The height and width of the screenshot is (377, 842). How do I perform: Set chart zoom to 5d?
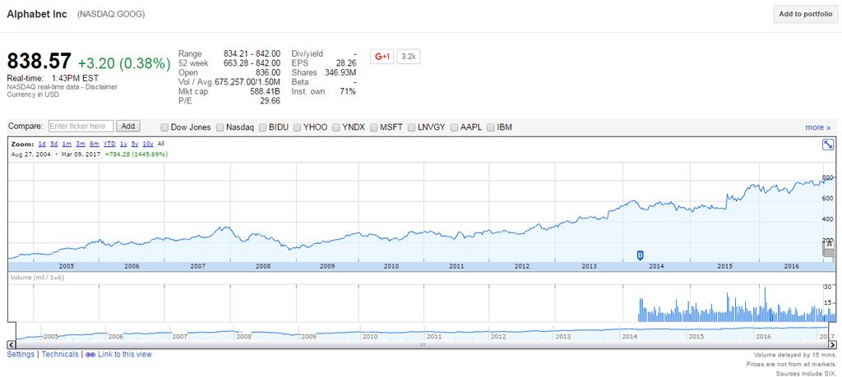[53, 145]
